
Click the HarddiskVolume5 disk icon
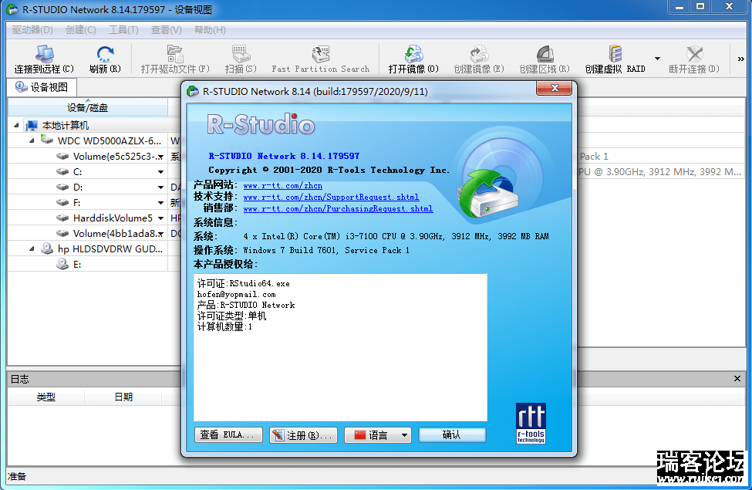coord(62,218)
